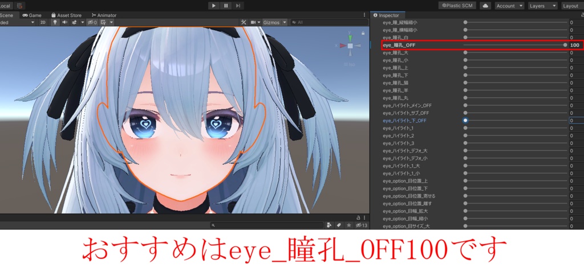Click the eye_ハイライト_下_OFF slider handle
Screen dimensions: 584x268
(x=465, y=121)
